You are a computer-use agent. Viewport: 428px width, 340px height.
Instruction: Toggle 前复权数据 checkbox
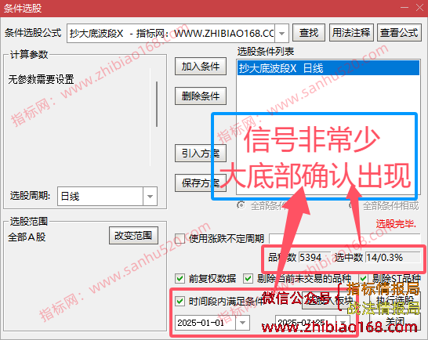pos(180,279)
